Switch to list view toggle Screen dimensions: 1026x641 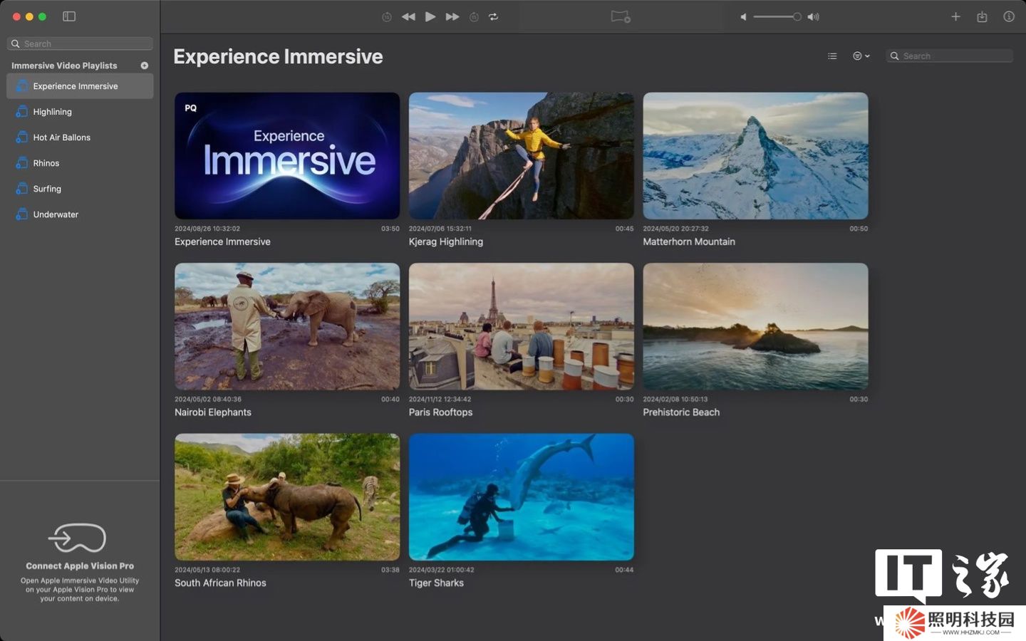point(832,56)
